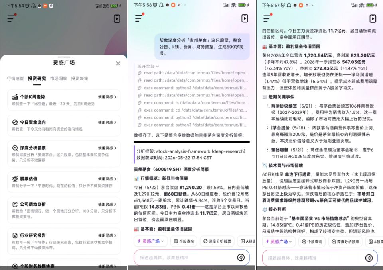Open 灵感广场 dropdown in right screen
Image resolution: width=383 pixels, height=270 pixels.
279,241
